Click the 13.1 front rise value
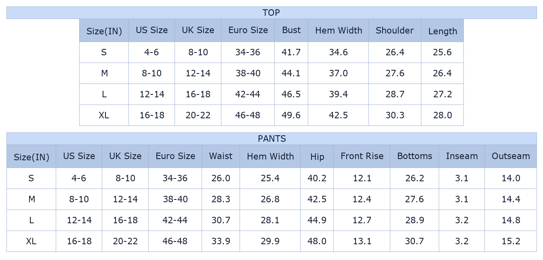 pyautogui.click(x=362, y=241)
